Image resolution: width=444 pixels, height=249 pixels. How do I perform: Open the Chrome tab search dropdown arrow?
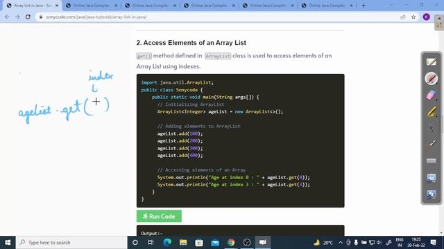pyautogui.click(x=391, y=6)
